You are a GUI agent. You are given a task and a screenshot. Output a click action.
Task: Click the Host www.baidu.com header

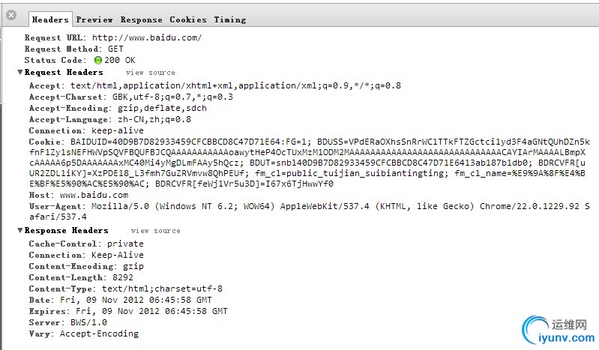pos(79,195)
